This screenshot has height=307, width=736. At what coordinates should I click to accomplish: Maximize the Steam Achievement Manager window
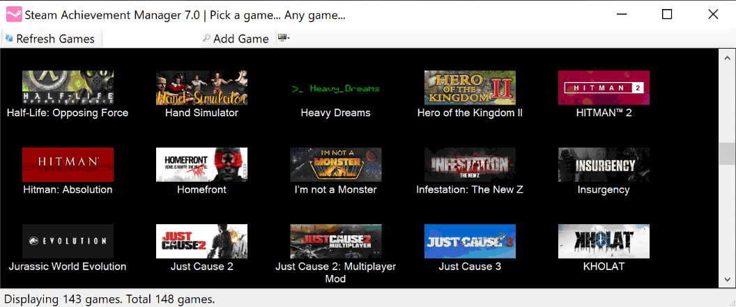click(x=666, y=15)
